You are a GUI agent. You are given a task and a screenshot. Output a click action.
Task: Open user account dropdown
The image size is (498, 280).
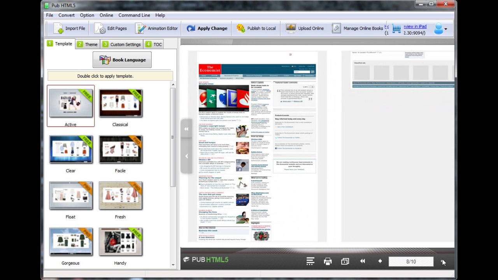(x=440, y=29)
